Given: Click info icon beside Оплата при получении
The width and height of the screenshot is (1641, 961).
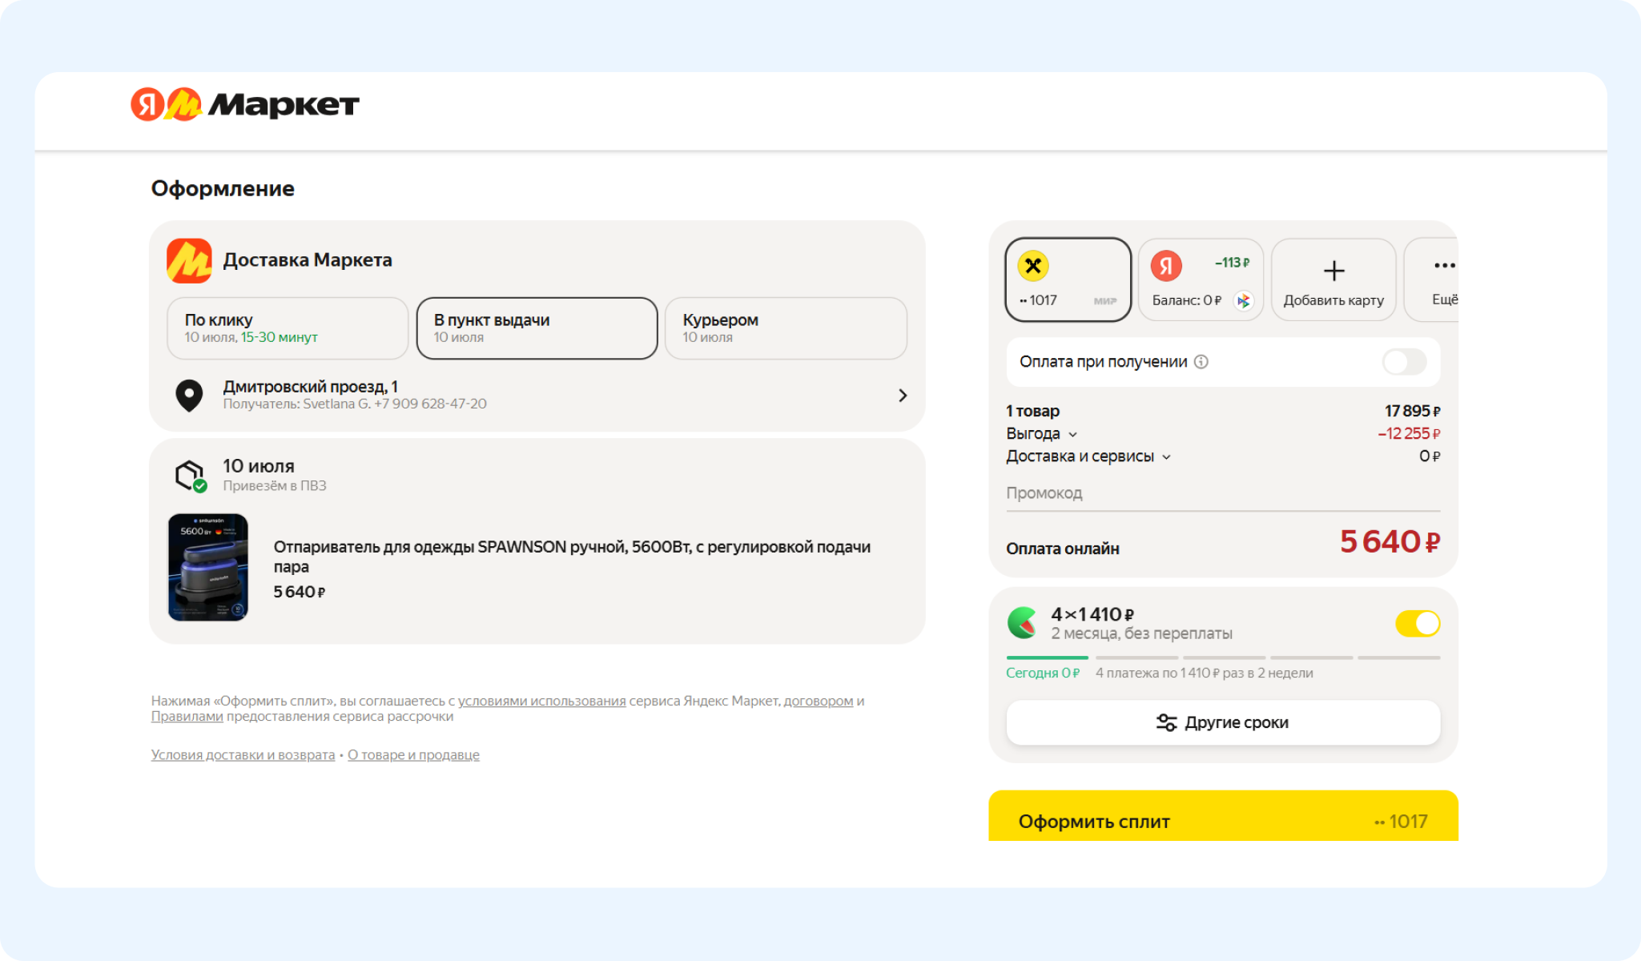Looking at the screenshot, I should (x=1201, y=362).
